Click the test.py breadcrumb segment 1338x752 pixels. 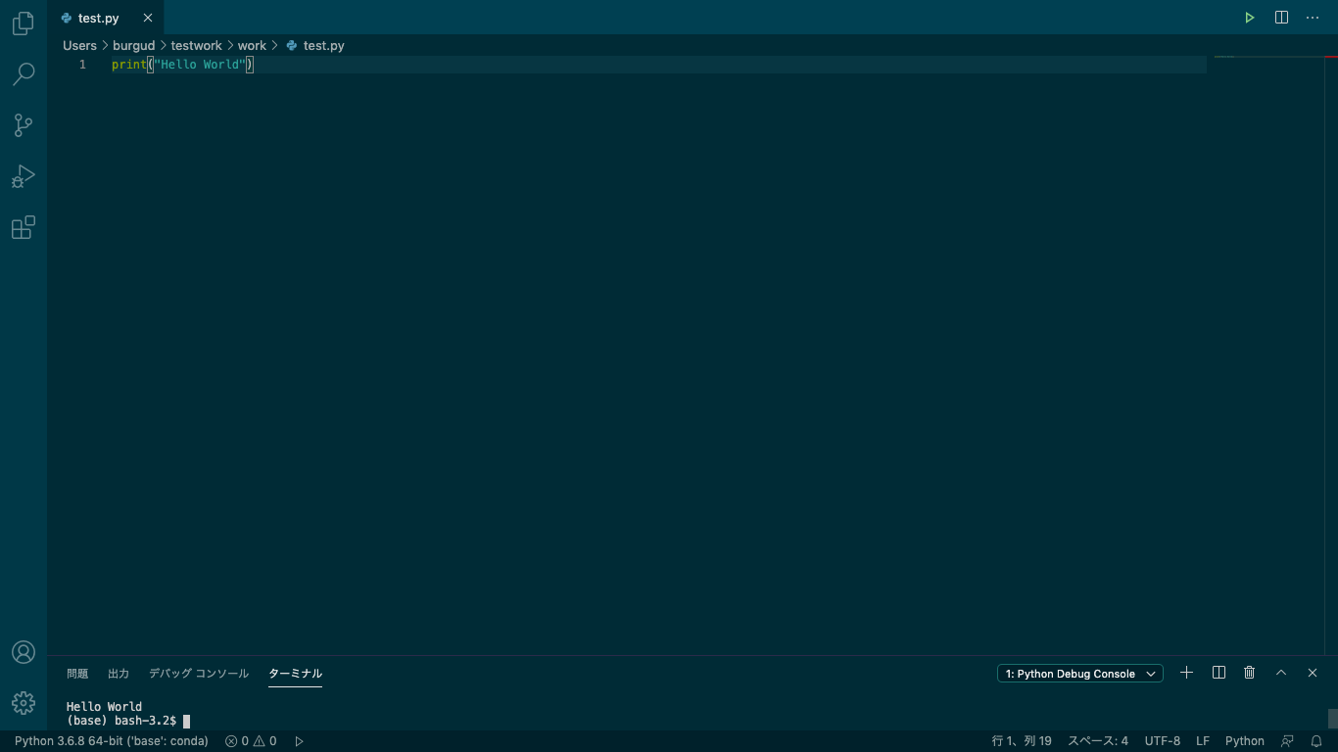[x=315, y=45]
